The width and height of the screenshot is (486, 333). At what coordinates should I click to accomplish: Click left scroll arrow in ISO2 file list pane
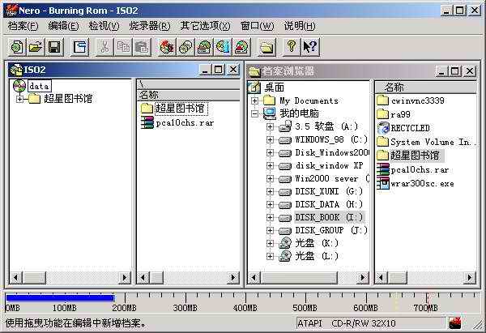[143, 277]
